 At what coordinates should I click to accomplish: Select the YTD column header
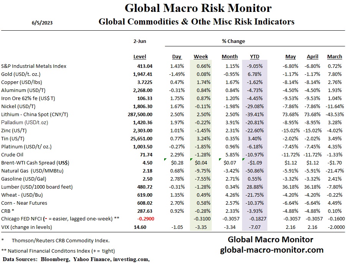(254, 57)
